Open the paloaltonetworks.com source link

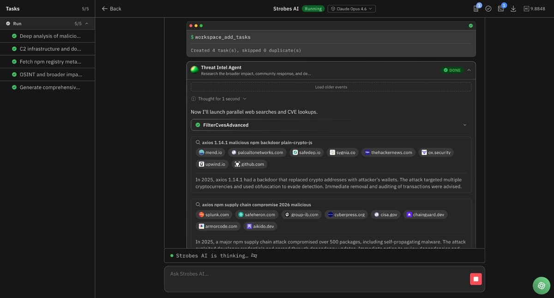point(258,152)
